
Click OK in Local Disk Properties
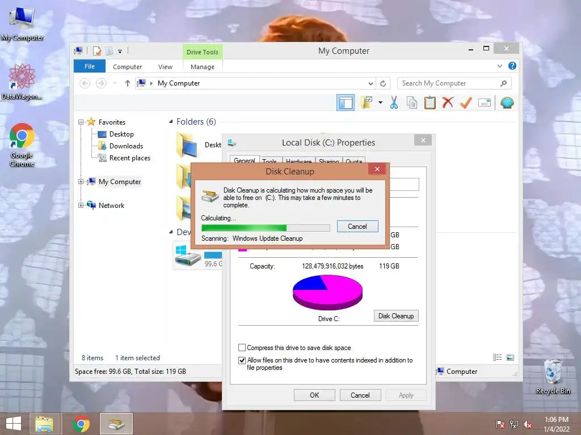tap(314, 395)
